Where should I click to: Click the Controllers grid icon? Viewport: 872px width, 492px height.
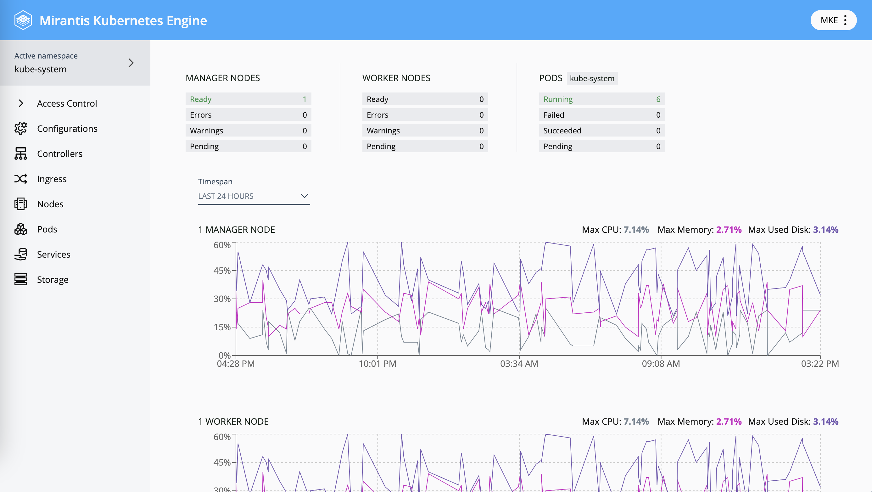point(20,154)
